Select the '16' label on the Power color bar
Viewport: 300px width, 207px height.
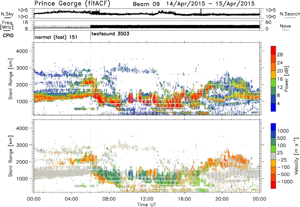[x=280, y=79]
